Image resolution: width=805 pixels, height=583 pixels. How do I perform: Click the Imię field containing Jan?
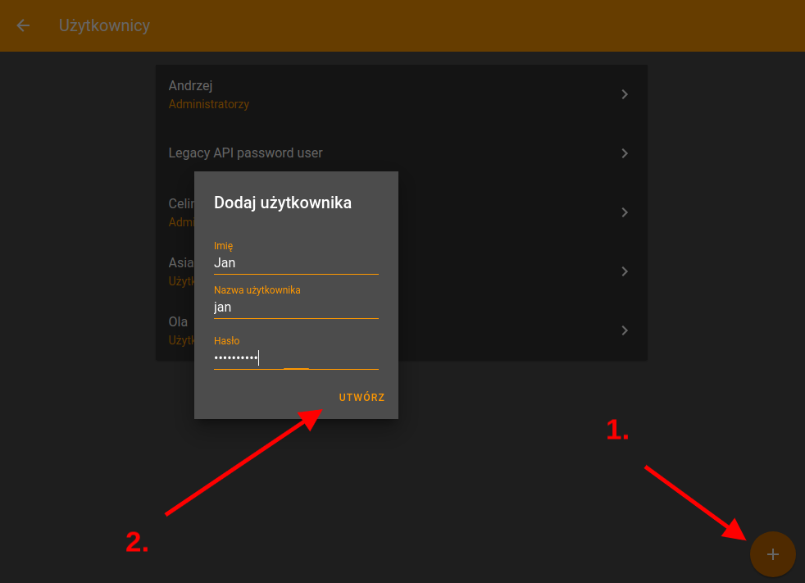coord(295,263)
